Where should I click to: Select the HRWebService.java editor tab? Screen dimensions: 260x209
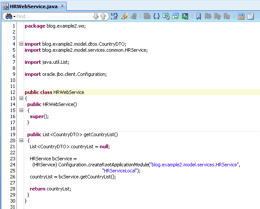[x=34, y=6]
